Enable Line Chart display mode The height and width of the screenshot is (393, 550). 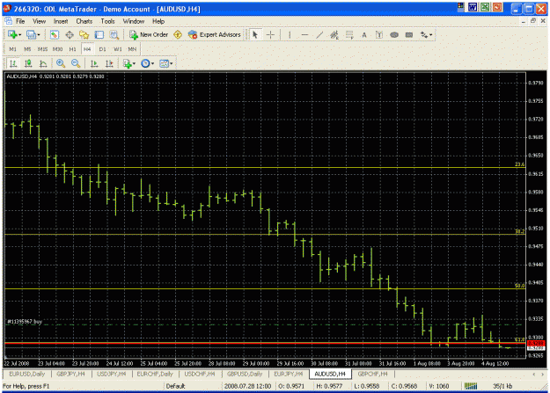pyautogui.click(x=43, y=63)
